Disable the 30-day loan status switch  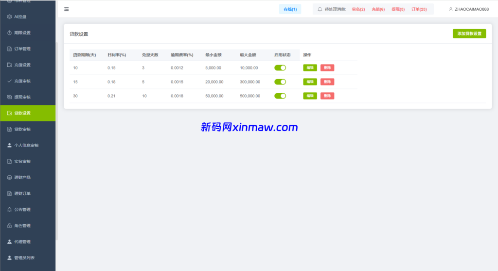tap(280, 96)
